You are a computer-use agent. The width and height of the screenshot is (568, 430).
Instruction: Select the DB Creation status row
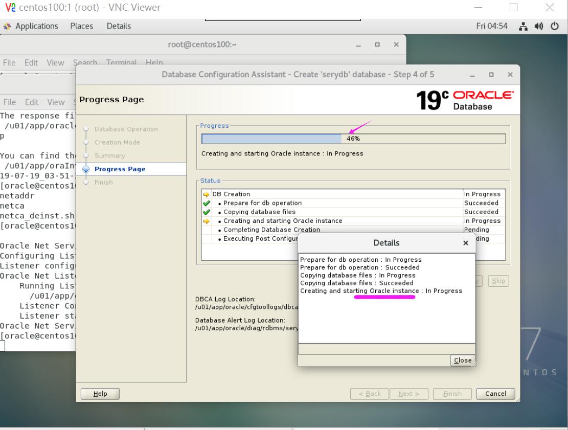click(x=353, y=194)
